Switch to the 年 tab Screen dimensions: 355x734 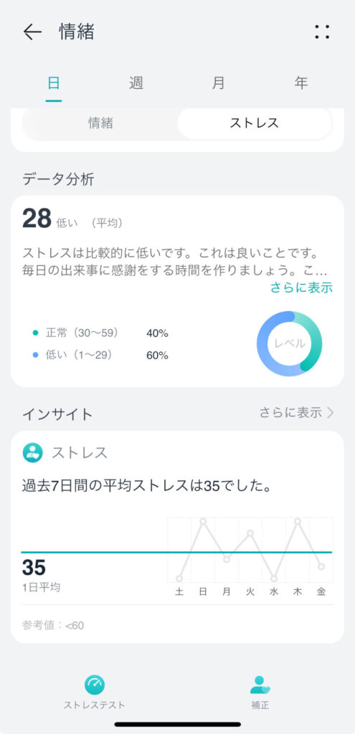[300, 83]
